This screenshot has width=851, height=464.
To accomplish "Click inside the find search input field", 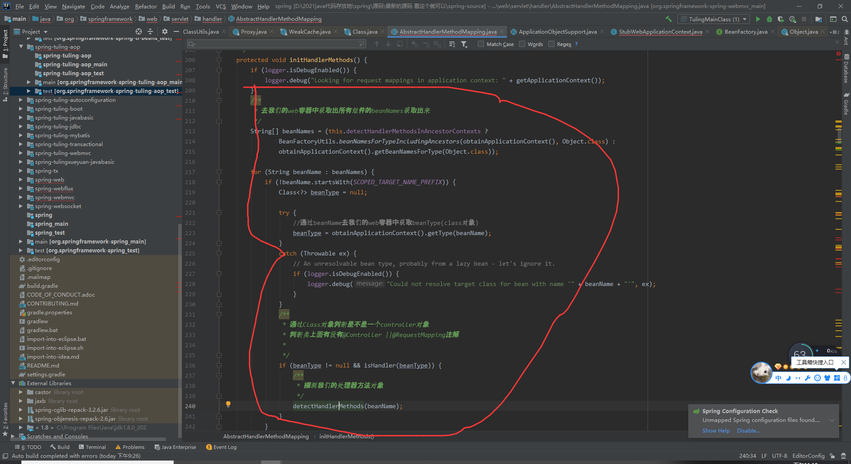I will (277, 44).
